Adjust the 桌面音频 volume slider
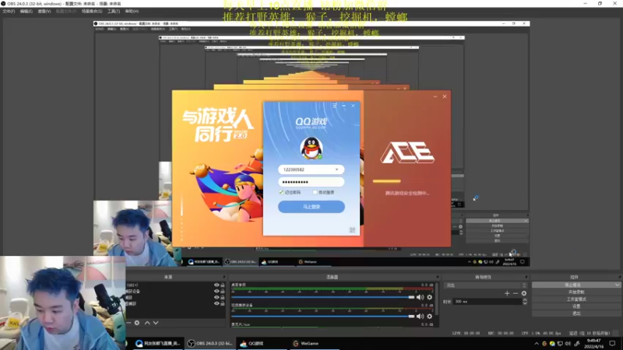This screenshot has height=350, width=623. (322, 297)
